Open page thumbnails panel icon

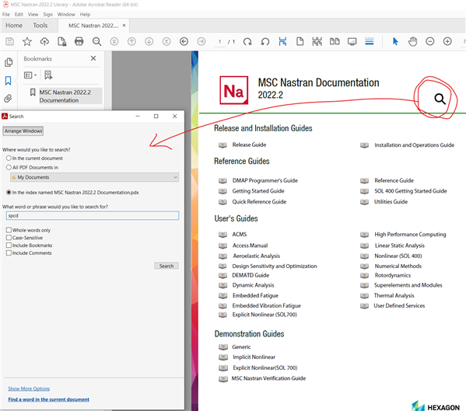[x=9, y=62]
